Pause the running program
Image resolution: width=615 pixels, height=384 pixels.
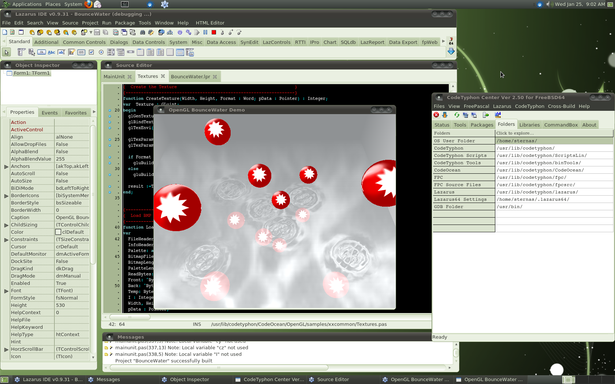(x=205, y=32)
